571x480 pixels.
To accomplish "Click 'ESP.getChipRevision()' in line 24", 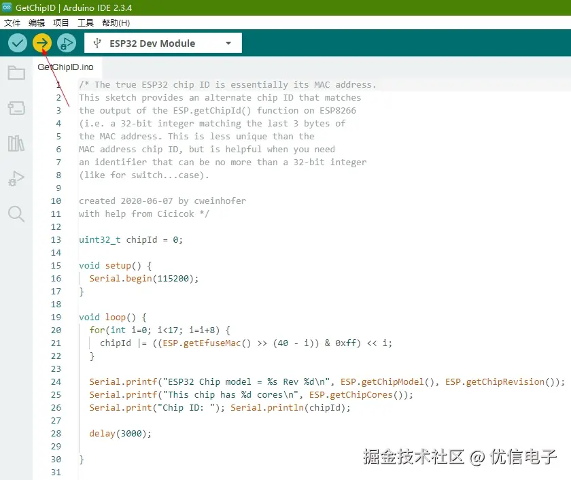I will click(500, 381).
